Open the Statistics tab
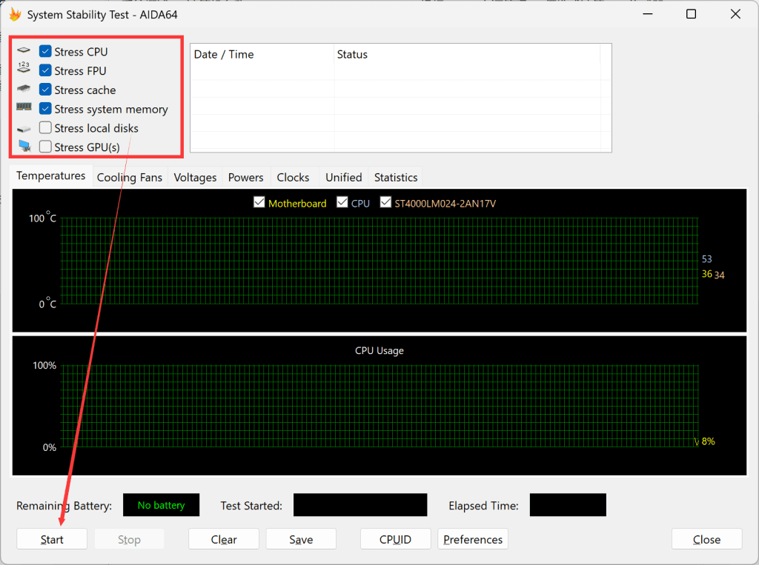This screenshot has height=565, width=759. pyautogui.click(x=396, y=178)
